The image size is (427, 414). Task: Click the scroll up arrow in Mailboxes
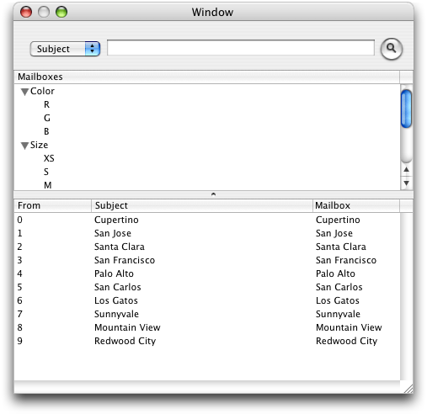406,170
